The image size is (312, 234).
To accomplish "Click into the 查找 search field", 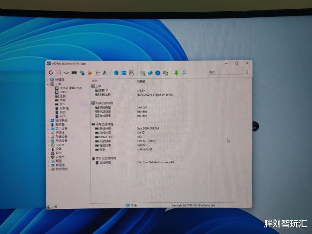I will coord(225,72).
